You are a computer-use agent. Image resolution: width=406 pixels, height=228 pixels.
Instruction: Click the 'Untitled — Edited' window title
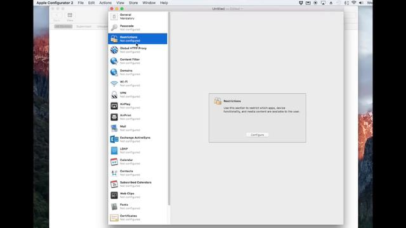[x=227, y=9]
